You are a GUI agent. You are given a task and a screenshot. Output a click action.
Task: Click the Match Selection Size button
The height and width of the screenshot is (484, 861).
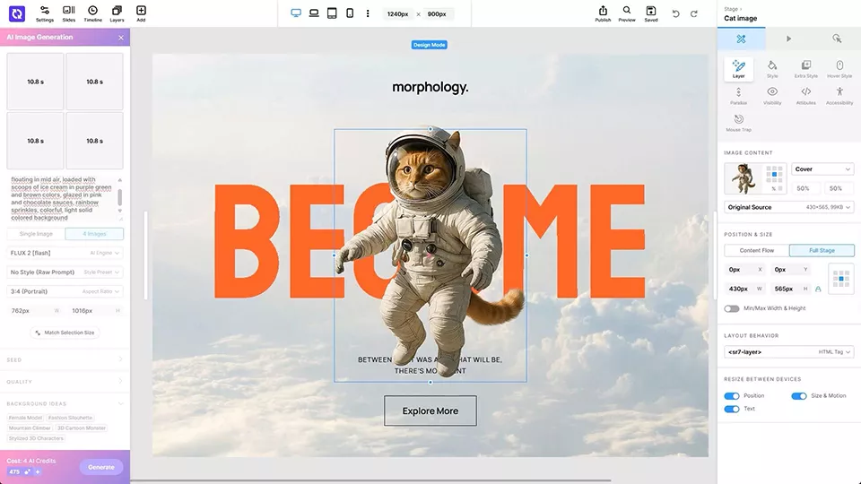click(x=65, y=333)
